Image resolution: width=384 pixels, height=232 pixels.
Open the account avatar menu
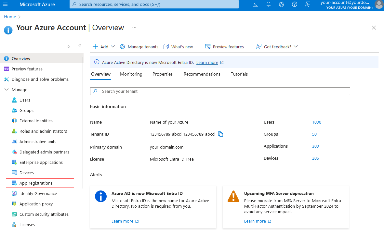coord(379,5)
